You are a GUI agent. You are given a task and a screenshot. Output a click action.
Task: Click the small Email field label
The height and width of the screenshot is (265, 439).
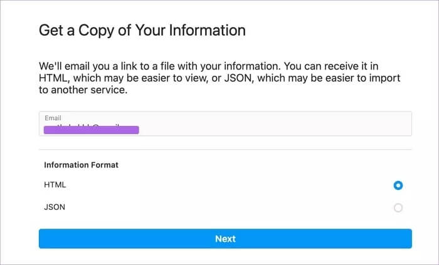pyautogui.click(x=53, y=118)
